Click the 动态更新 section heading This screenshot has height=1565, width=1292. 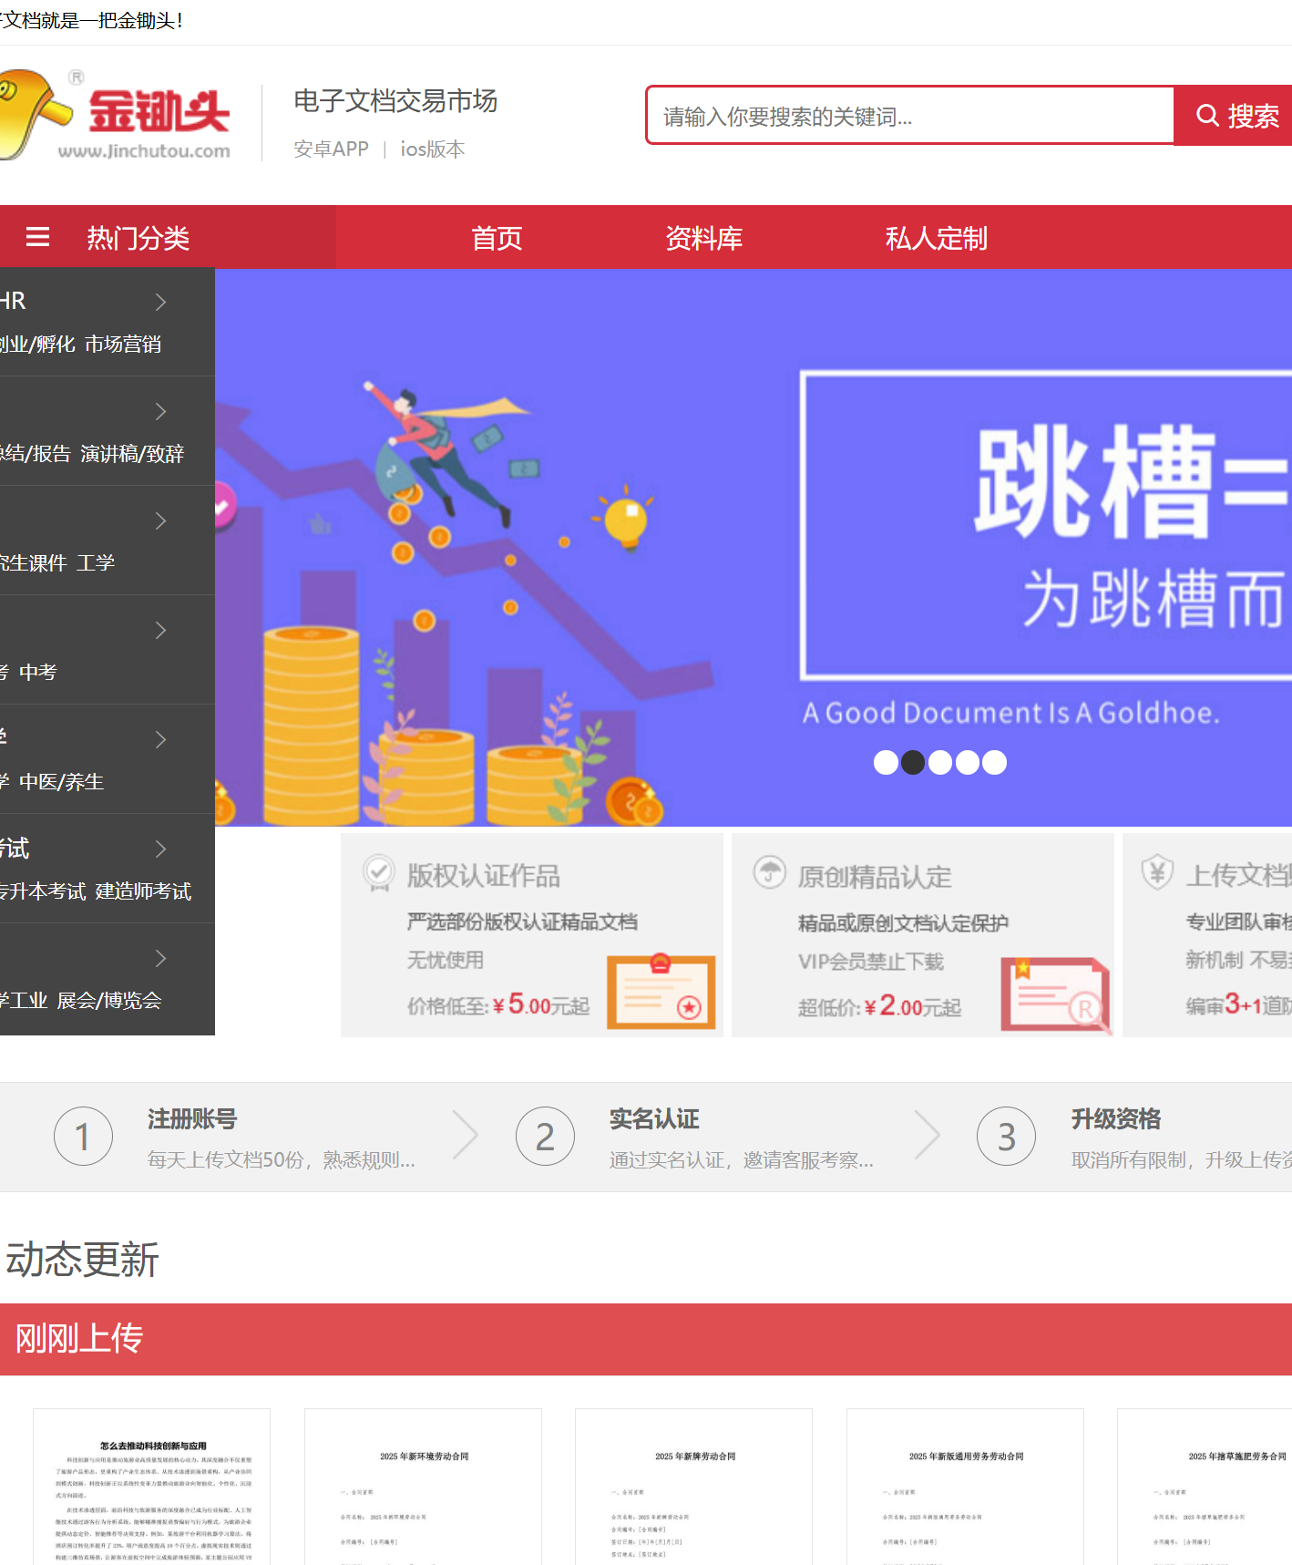[x=82, y=1259]
